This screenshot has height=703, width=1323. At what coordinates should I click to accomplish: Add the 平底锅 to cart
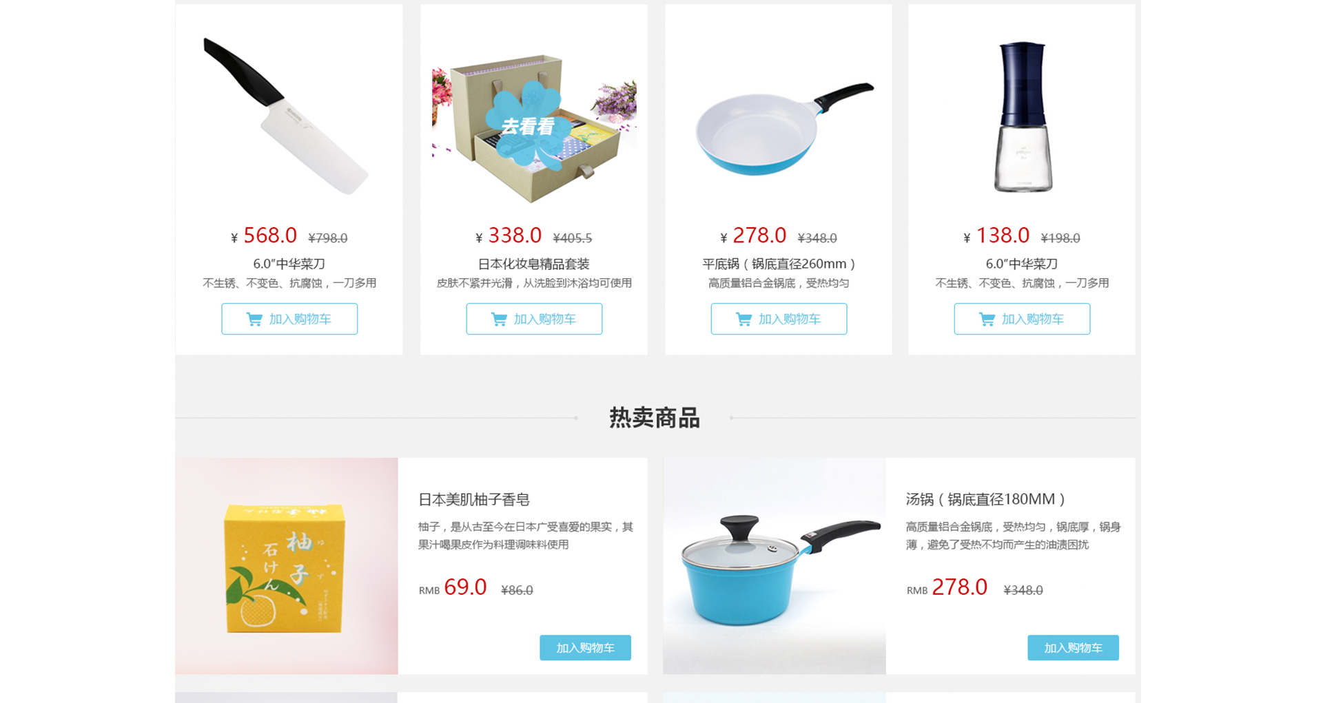[779, 319]
